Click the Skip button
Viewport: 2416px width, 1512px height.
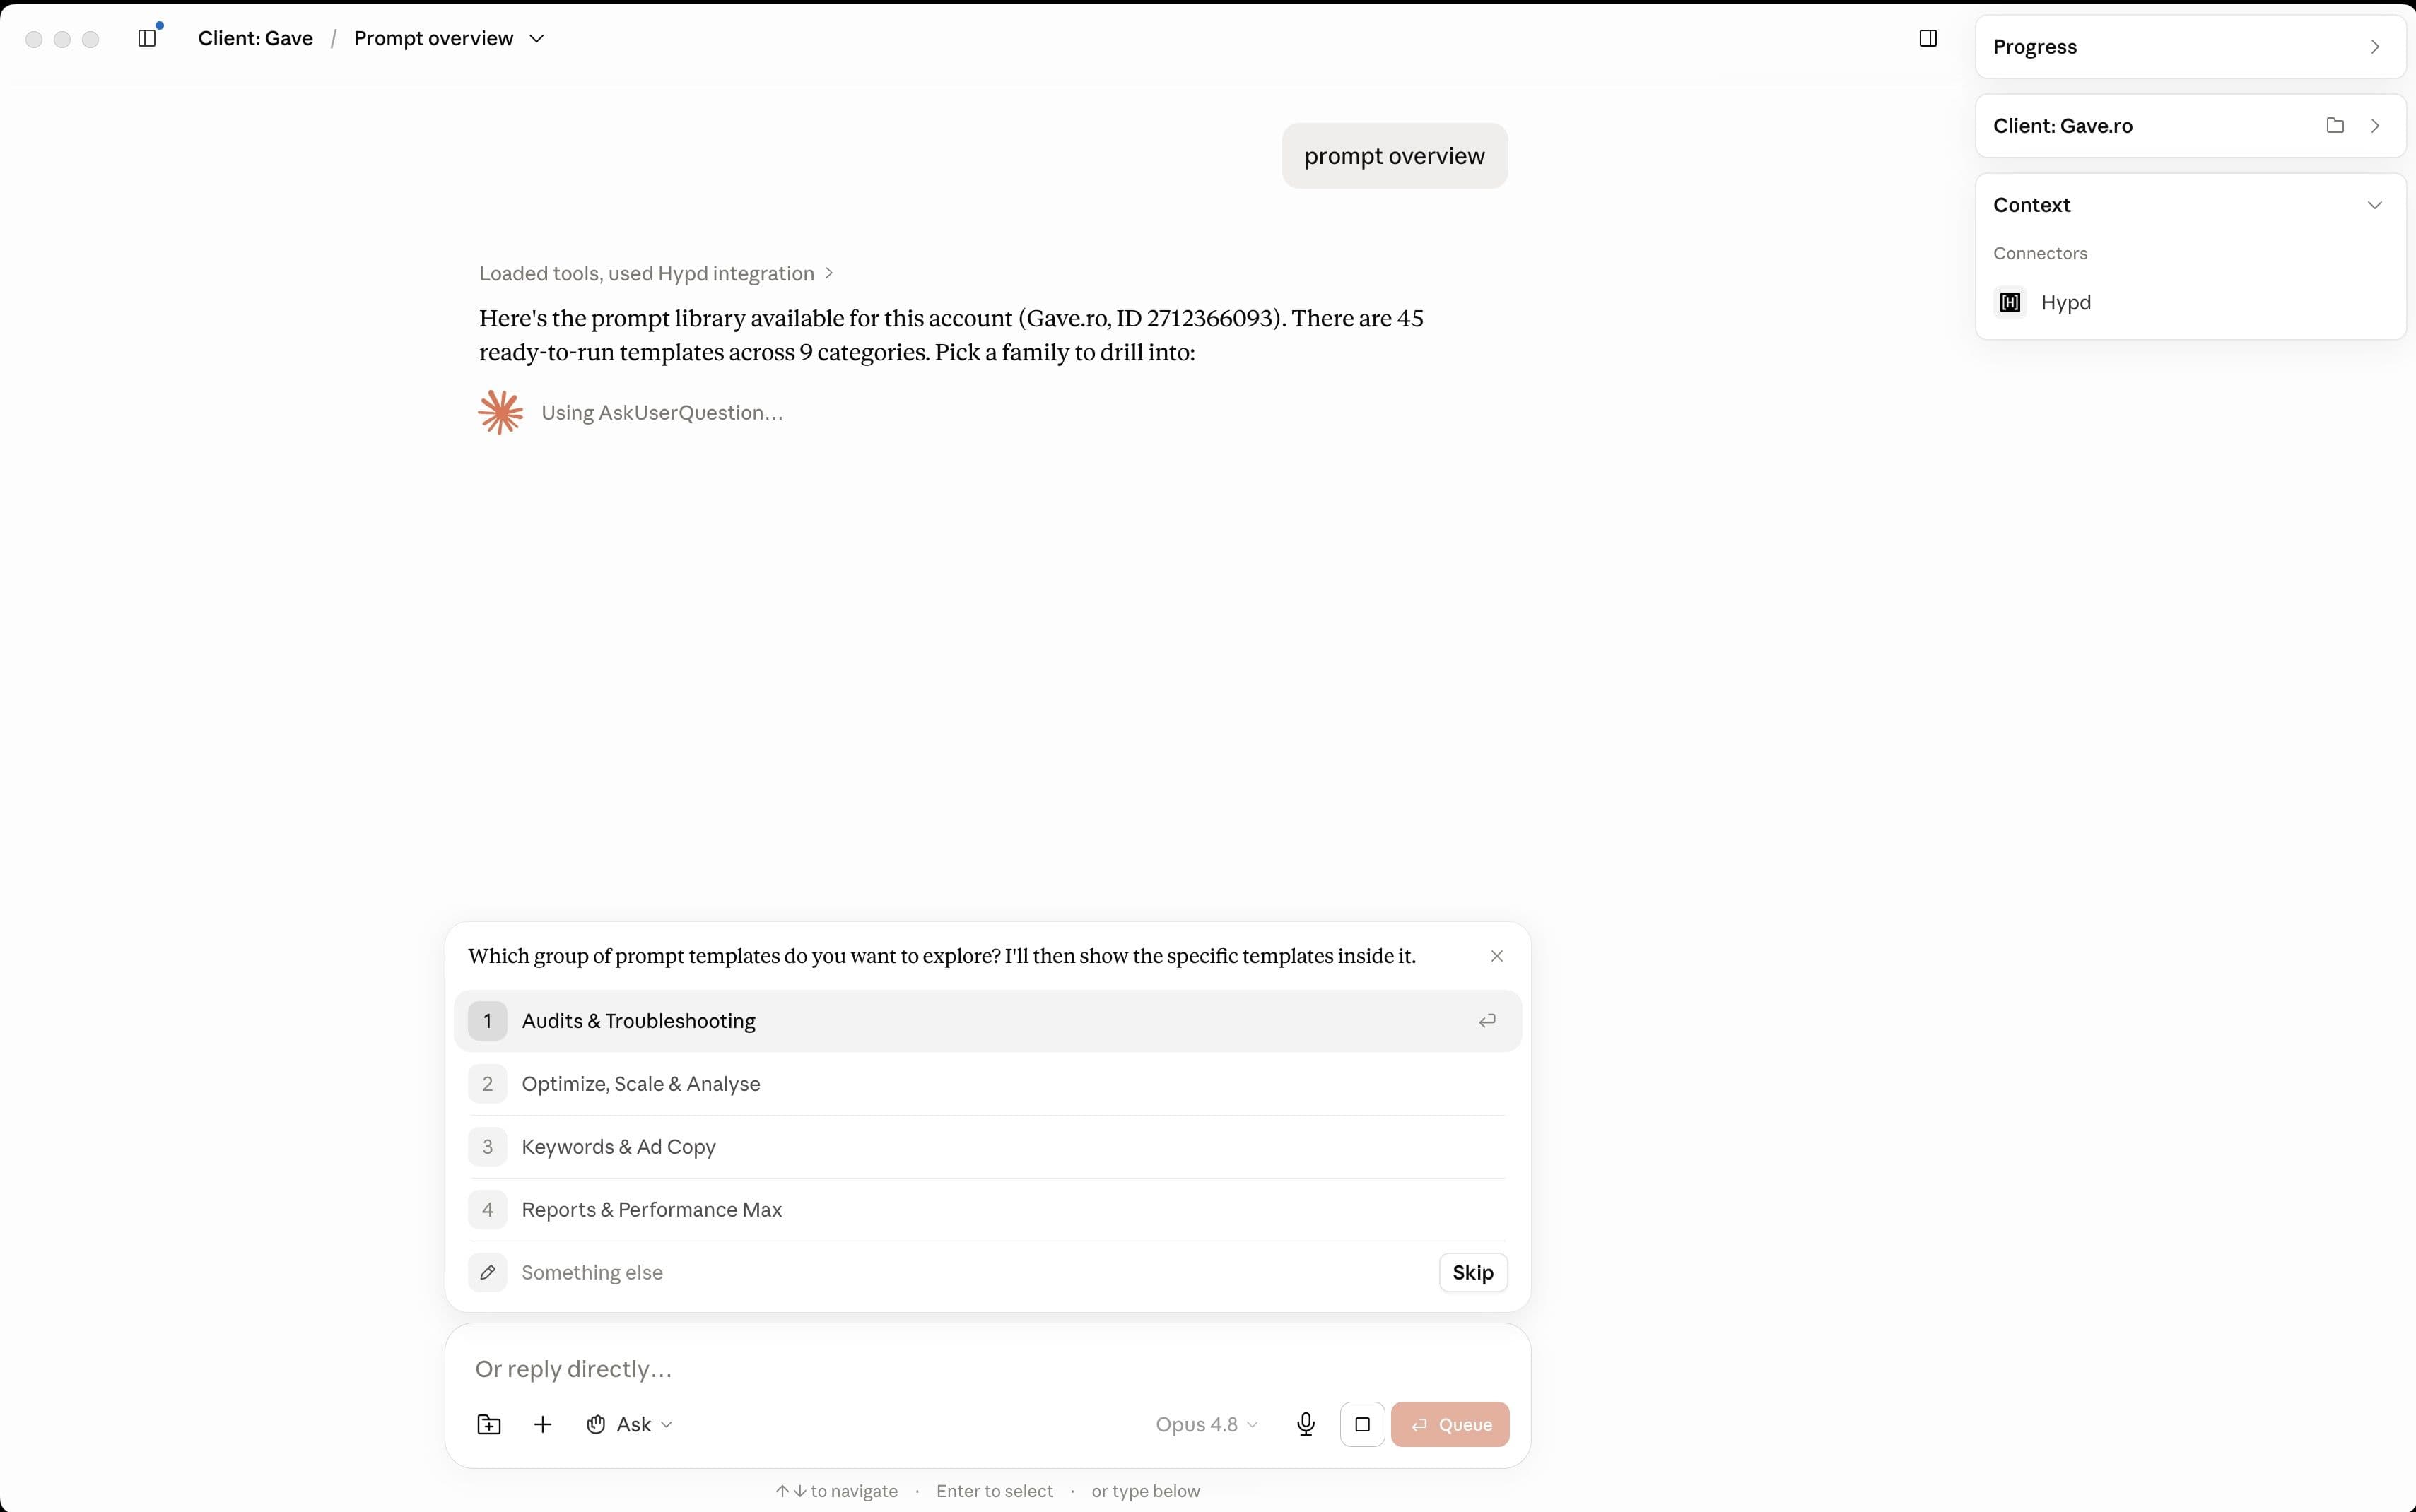(1472, 1272)
